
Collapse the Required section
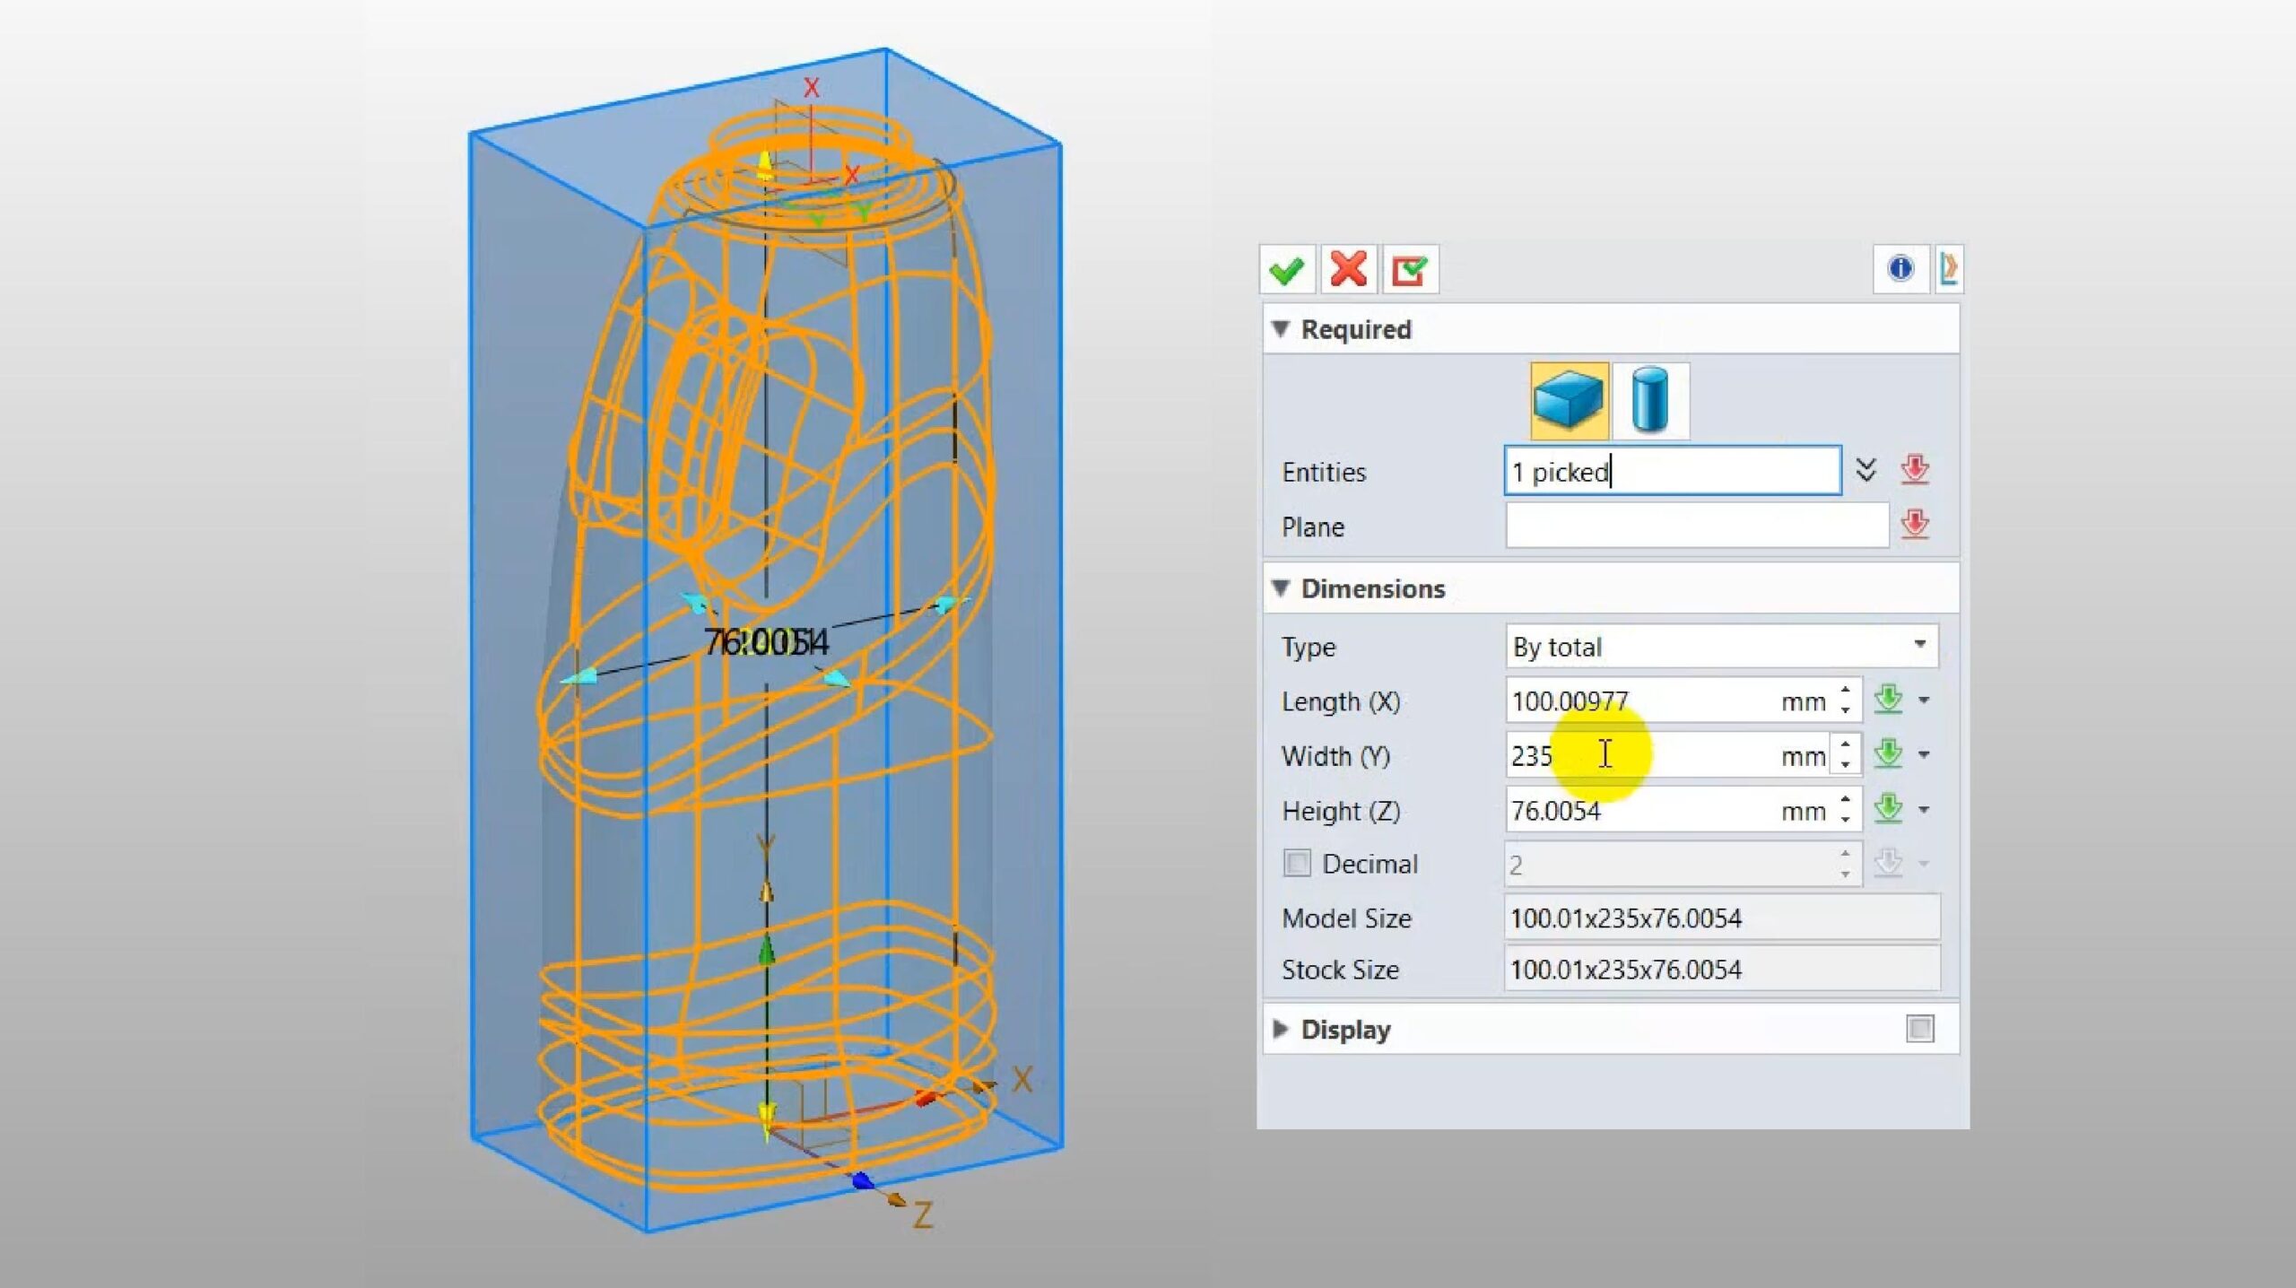1281,329
